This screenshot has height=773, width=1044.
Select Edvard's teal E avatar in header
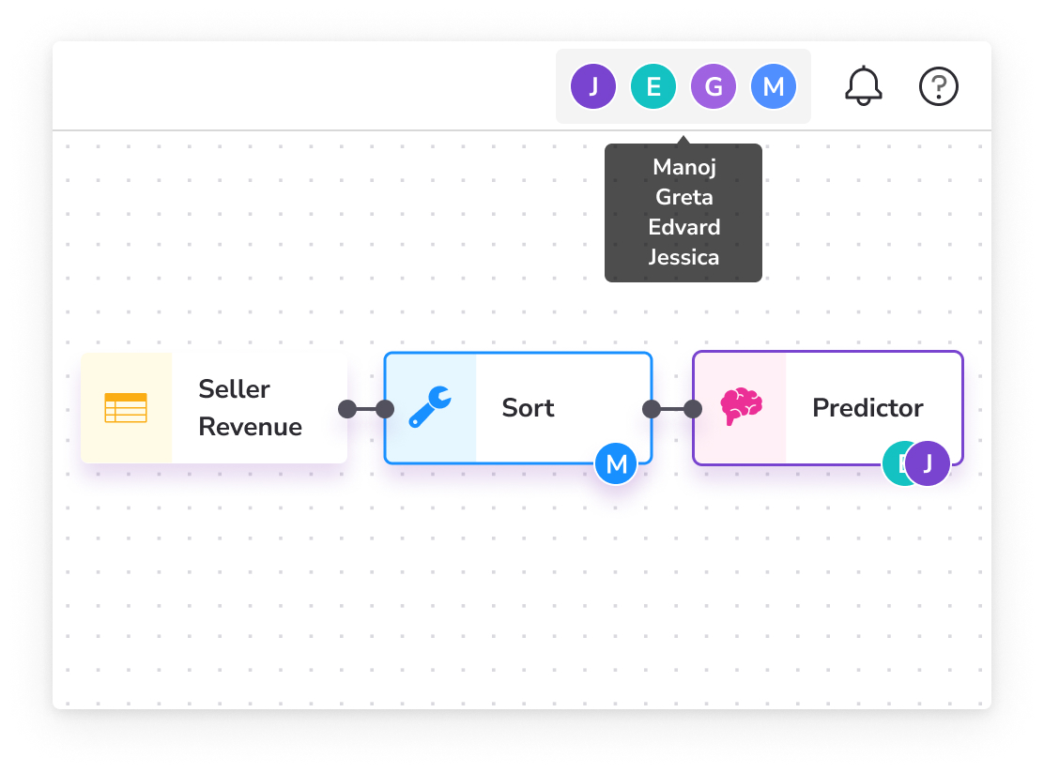tap(653, 86)
